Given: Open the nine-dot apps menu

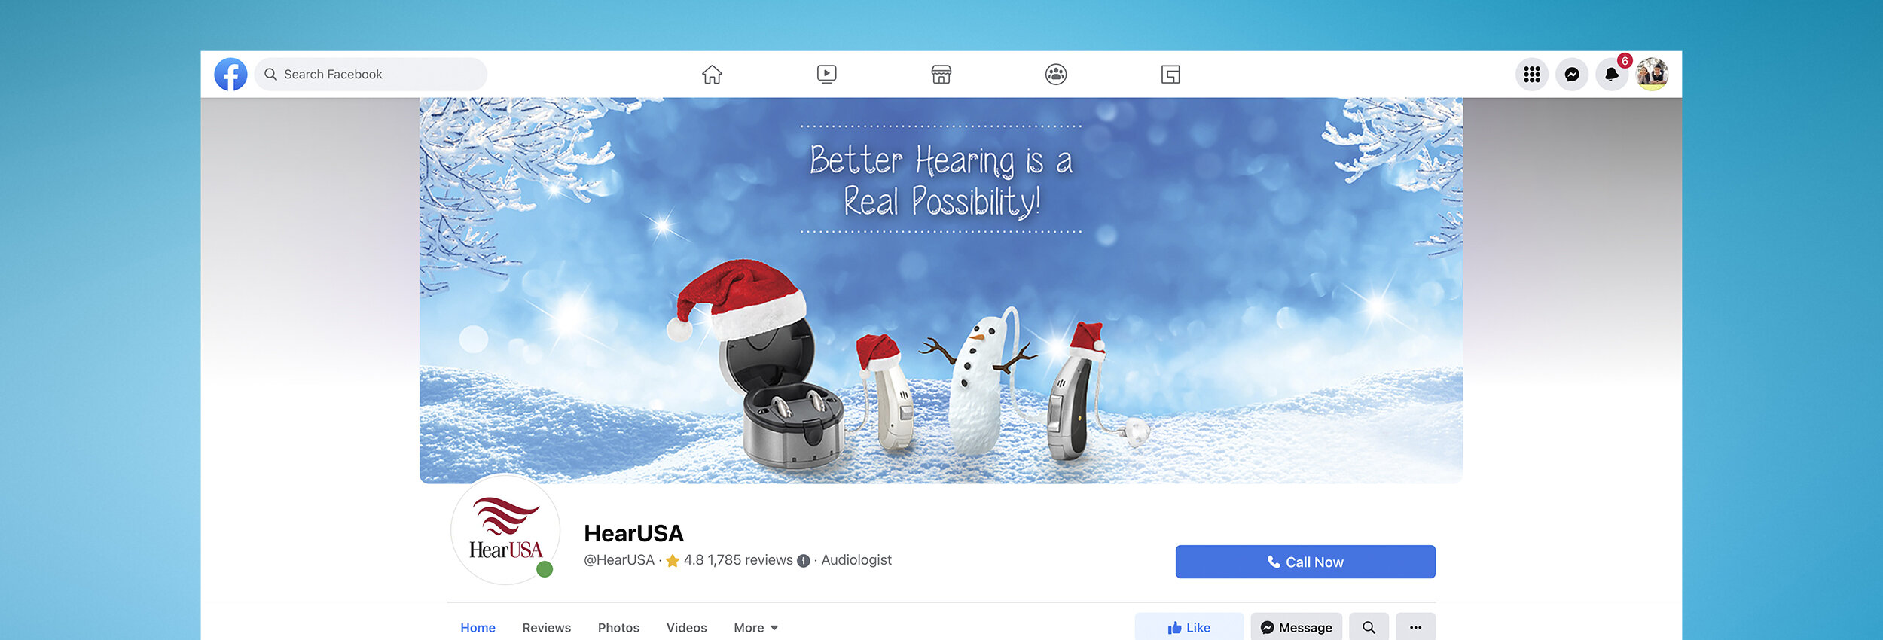Looking at the screenshot, I should 1532,75.
